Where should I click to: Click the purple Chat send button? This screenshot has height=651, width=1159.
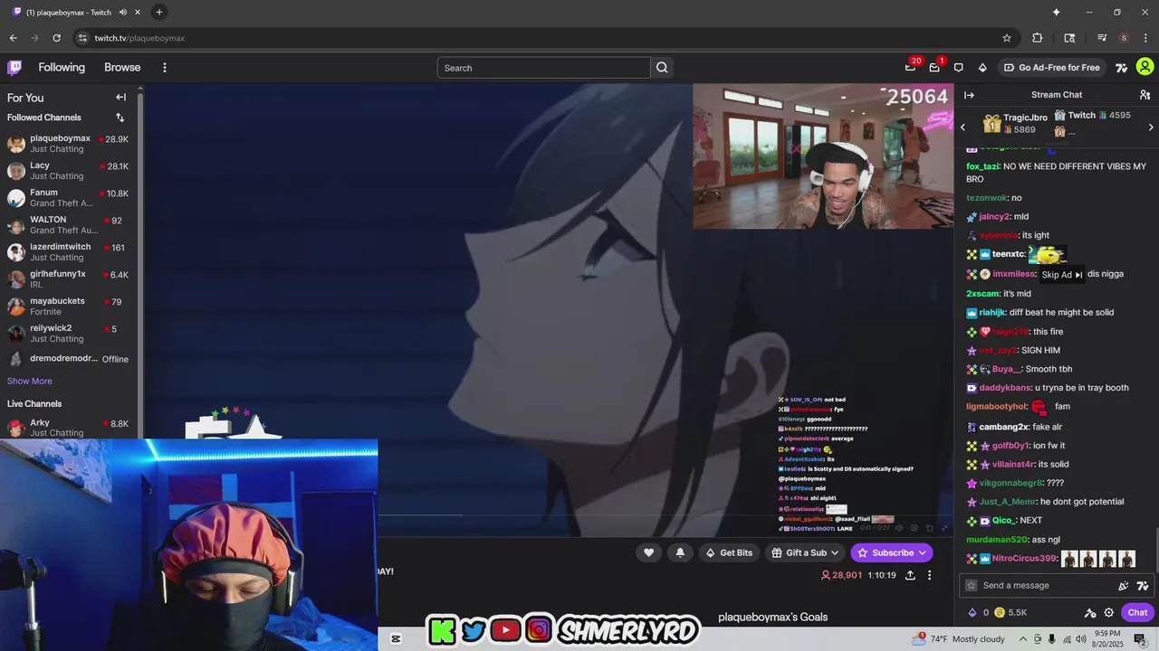click(1137, 612)
